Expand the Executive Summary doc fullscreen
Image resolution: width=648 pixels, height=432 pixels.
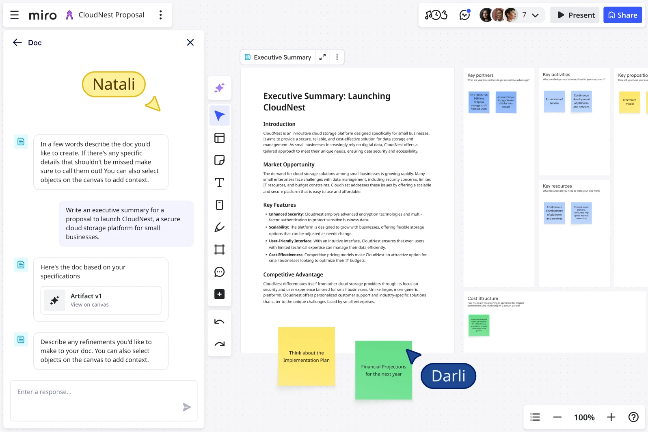tap(322, 57)
